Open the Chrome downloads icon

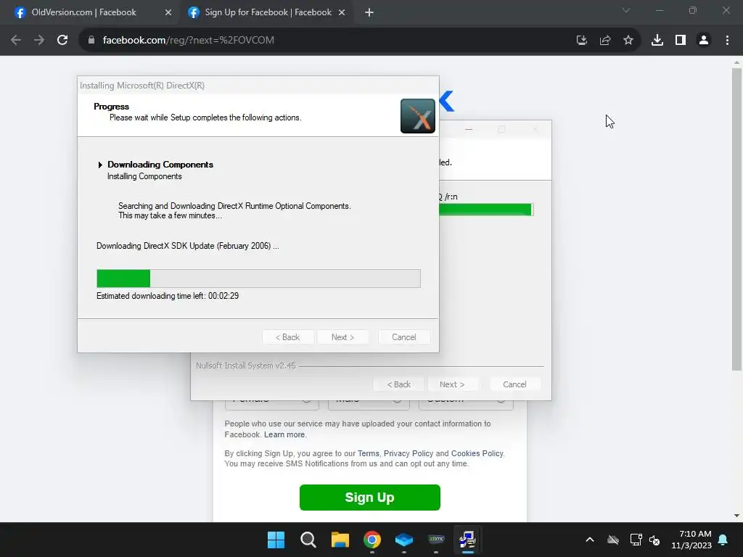[x=657, y=41]
